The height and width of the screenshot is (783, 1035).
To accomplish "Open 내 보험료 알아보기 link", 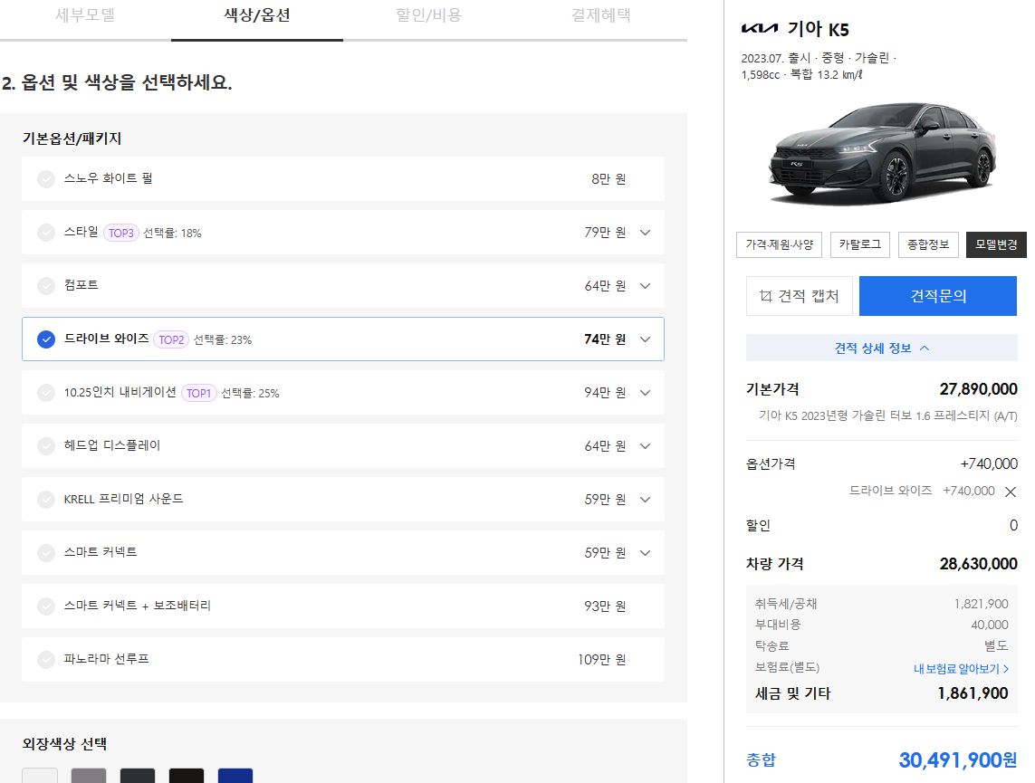I will pos(961,669).
